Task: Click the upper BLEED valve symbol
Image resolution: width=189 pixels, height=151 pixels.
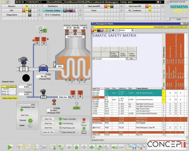Action: tap(40, 31)
